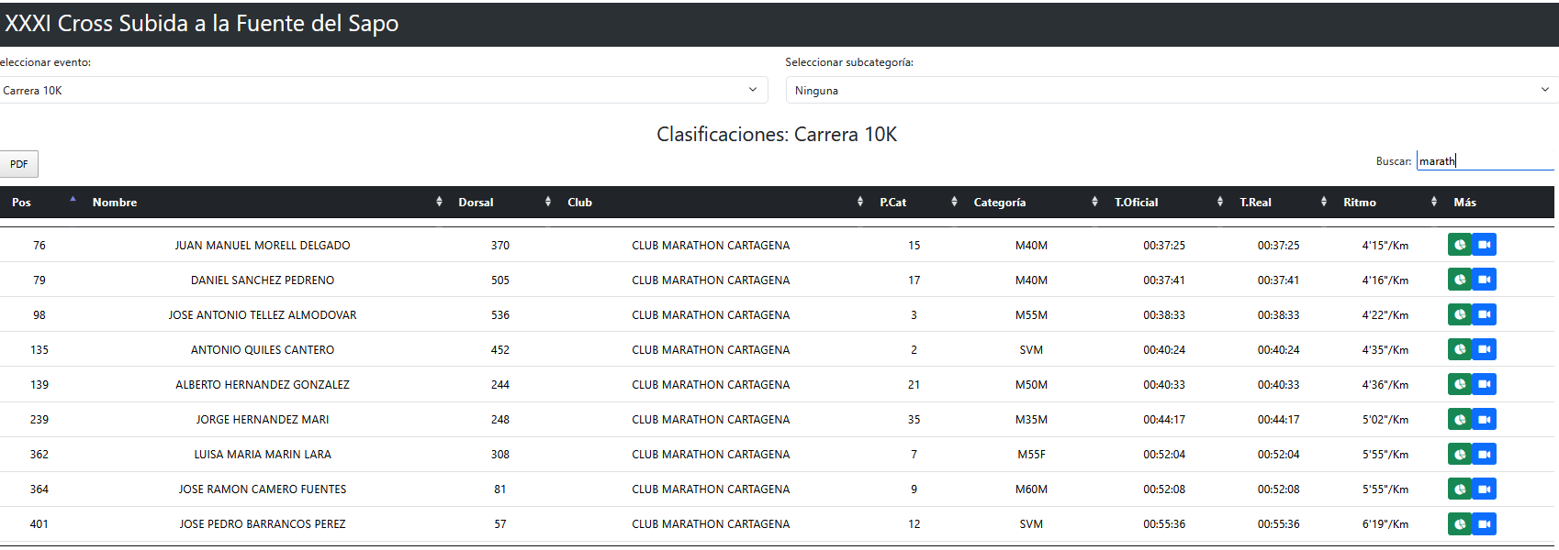Select name JOSE RAMON CAMERO FUENTES

(263, 489)
